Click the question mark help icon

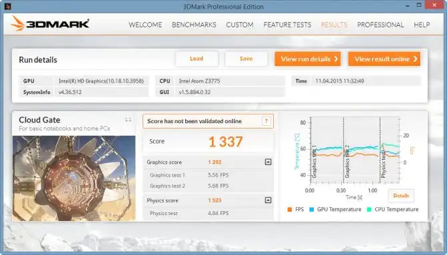[266, 121]
